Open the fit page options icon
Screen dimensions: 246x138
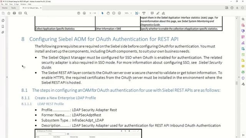[x=136, y=13]
